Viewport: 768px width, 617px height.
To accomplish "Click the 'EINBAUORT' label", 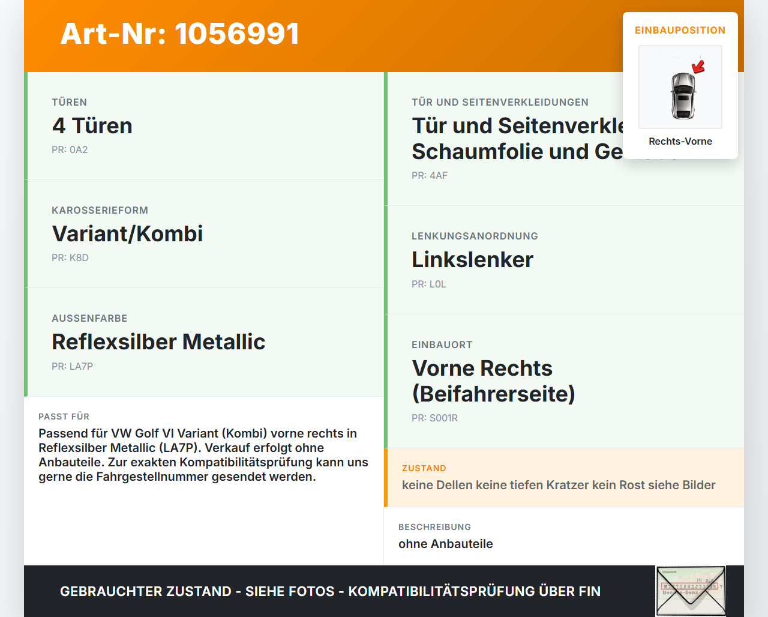I will point(442,345).
